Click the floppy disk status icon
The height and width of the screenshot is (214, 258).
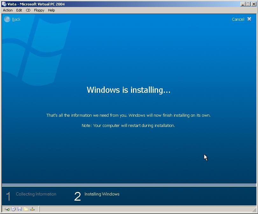20,209
